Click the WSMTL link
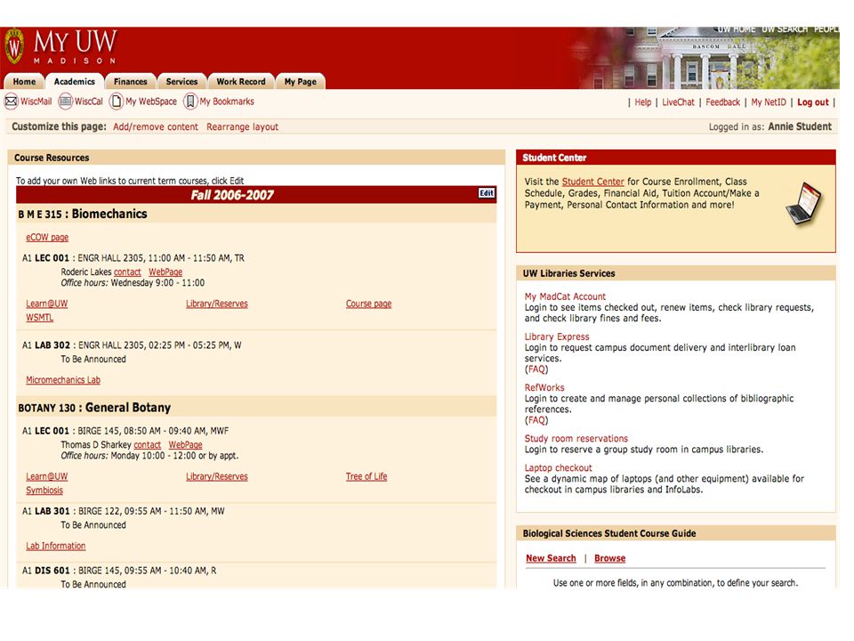854x641 pixels. (40, 317)
